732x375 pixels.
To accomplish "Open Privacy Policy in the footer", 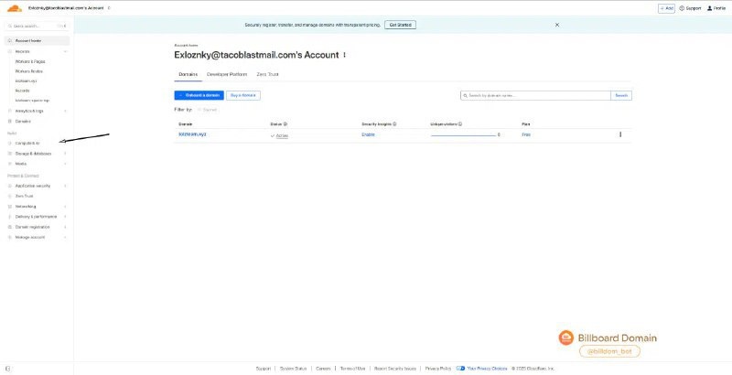I will click(x=438, y=369).
